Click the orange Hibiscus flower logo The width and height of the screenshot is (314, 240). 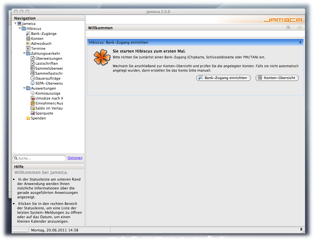(102, 57)
